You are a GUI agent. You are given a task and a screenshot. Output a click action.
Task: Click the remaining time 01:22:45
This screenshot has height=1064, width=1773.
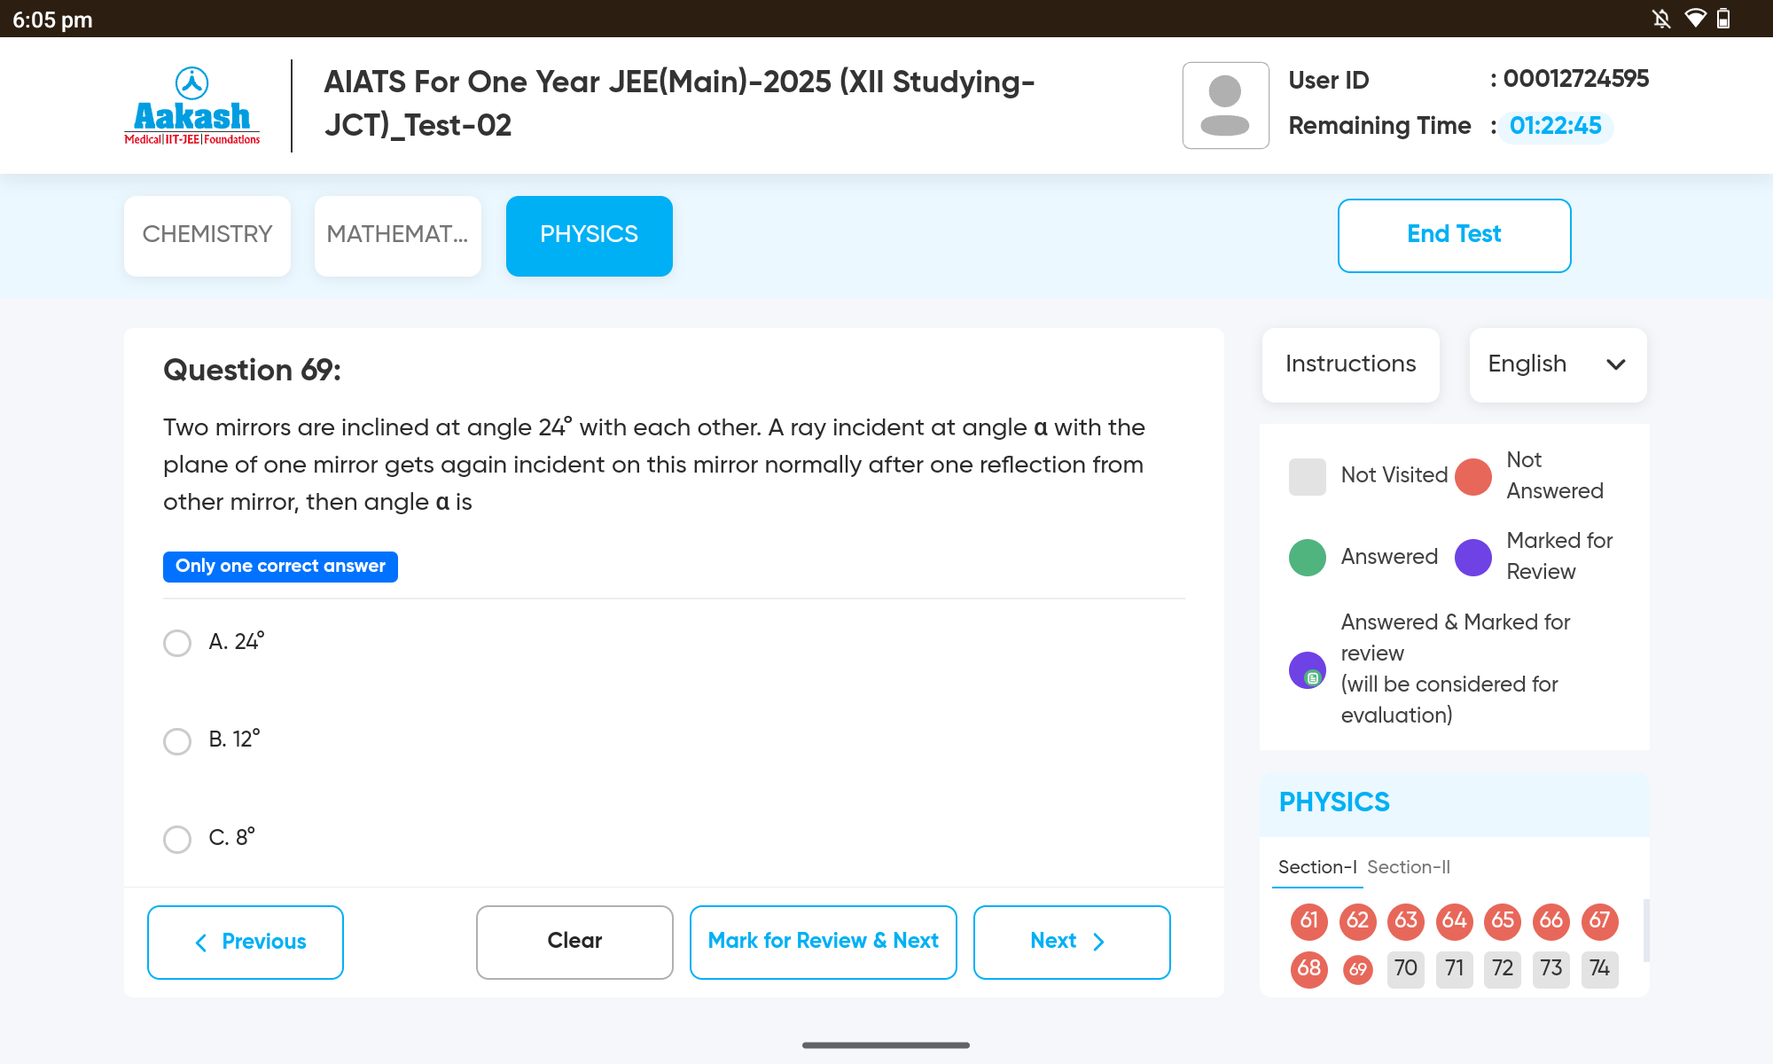(x=1556, y=126)
